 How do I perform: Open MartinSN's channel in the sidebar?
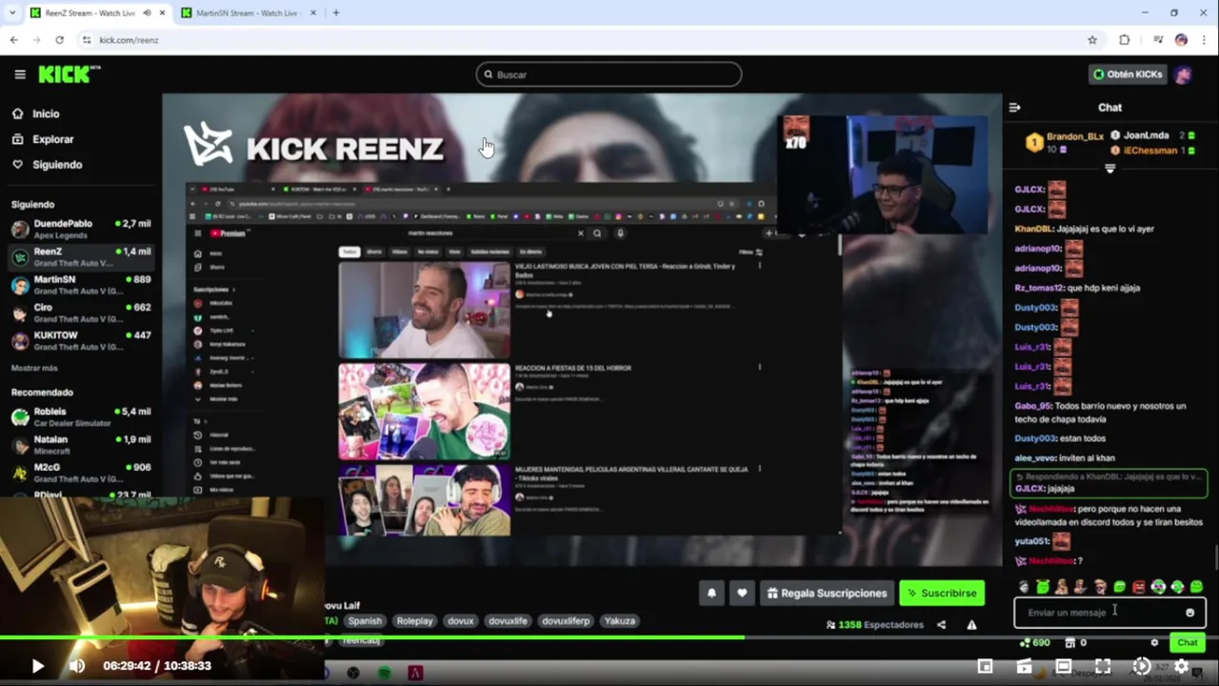click(x=80, y=285)
